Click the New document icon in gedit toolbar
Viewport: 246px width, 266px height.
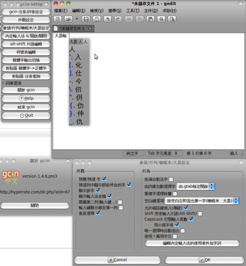click(58, 19)
